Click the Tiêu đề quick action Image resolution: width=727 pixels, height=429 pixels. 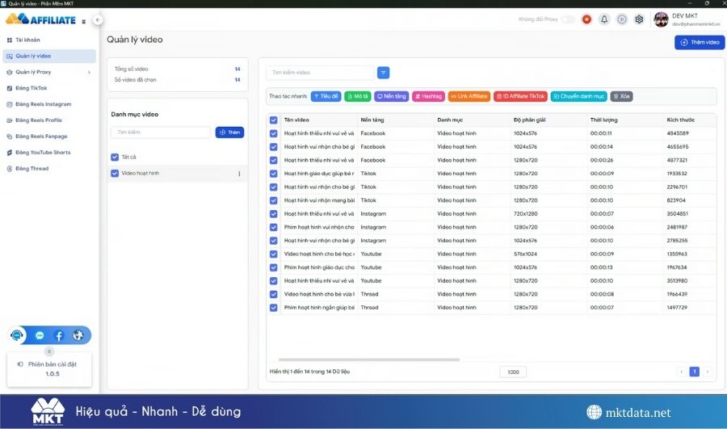(326, 96)
